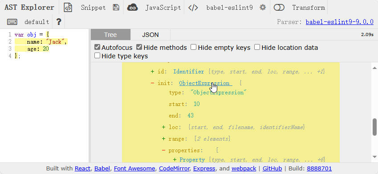Check the Hide type keys checkbox

point(97,56)
